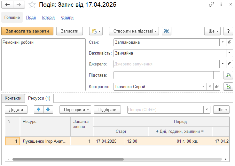235x166 pixels.
Task: Click the horizontal scrollbar right arrow
Action: [x=225, y=159]
